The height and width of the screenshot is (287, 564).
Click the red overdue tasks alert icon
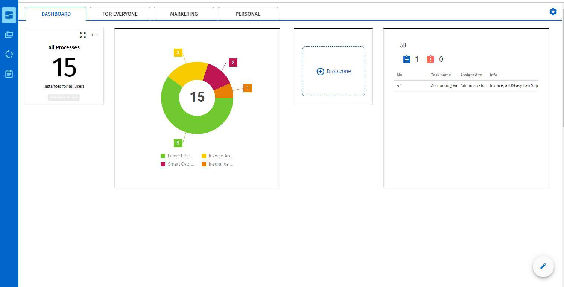pyautogui.click(x=431, y=60)
